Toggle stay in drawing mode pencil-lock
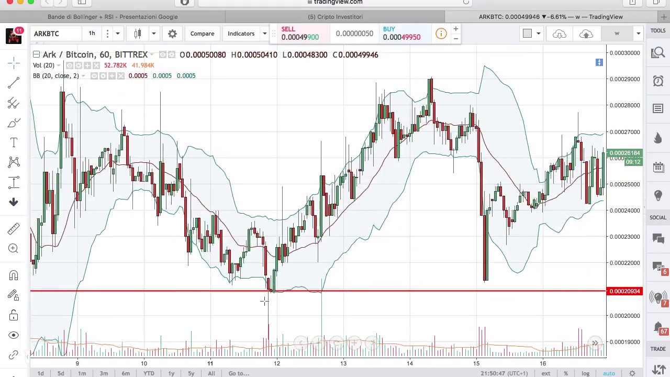 [14, 295]
